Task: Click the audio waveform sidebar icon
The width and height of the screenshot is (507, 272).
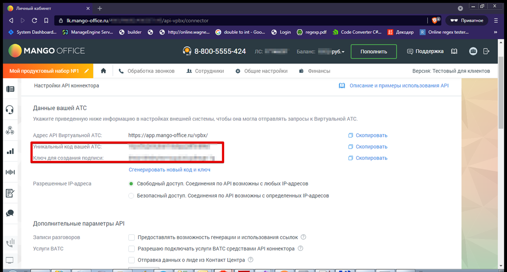Action: pyautogui.click(x=9, y=172)
